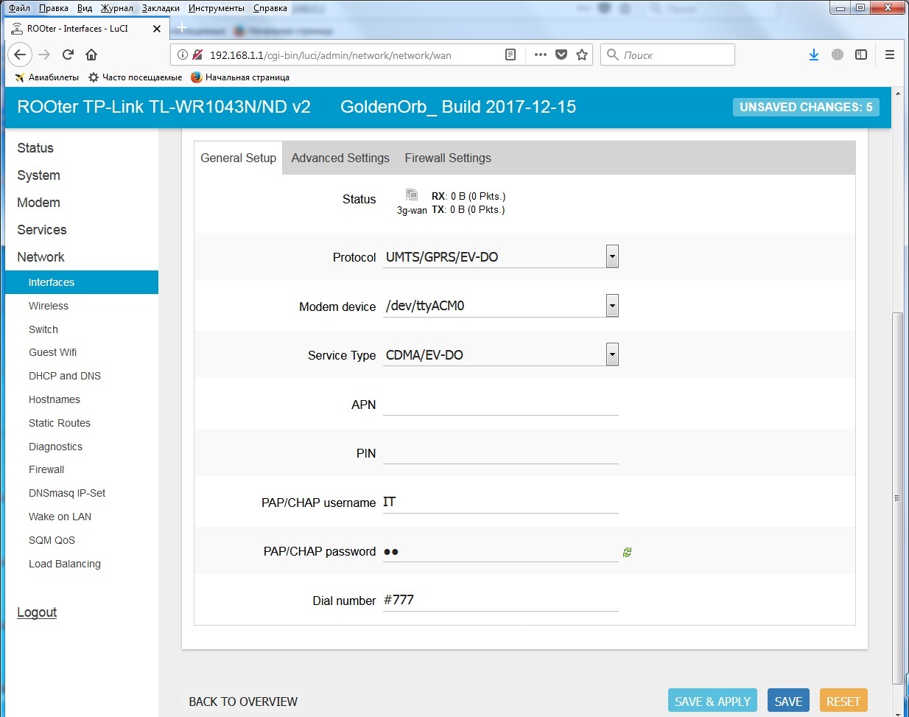The width and height of the screenshot is (909, 717).
Task: Click the PAP/CHAP username field
Action: pos(501,502)
